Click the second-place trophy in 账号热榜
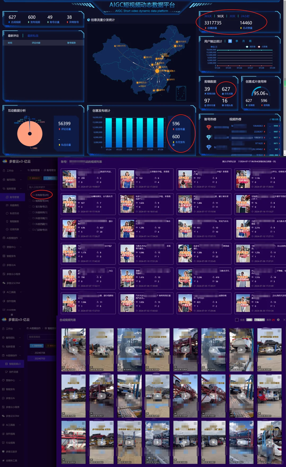Image resolution: width=286 pixels, height=467 pixels. coord(209,137)
